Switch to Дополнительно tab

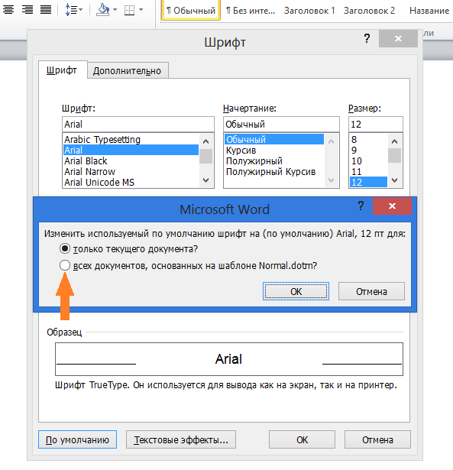[x=127, y=71]
